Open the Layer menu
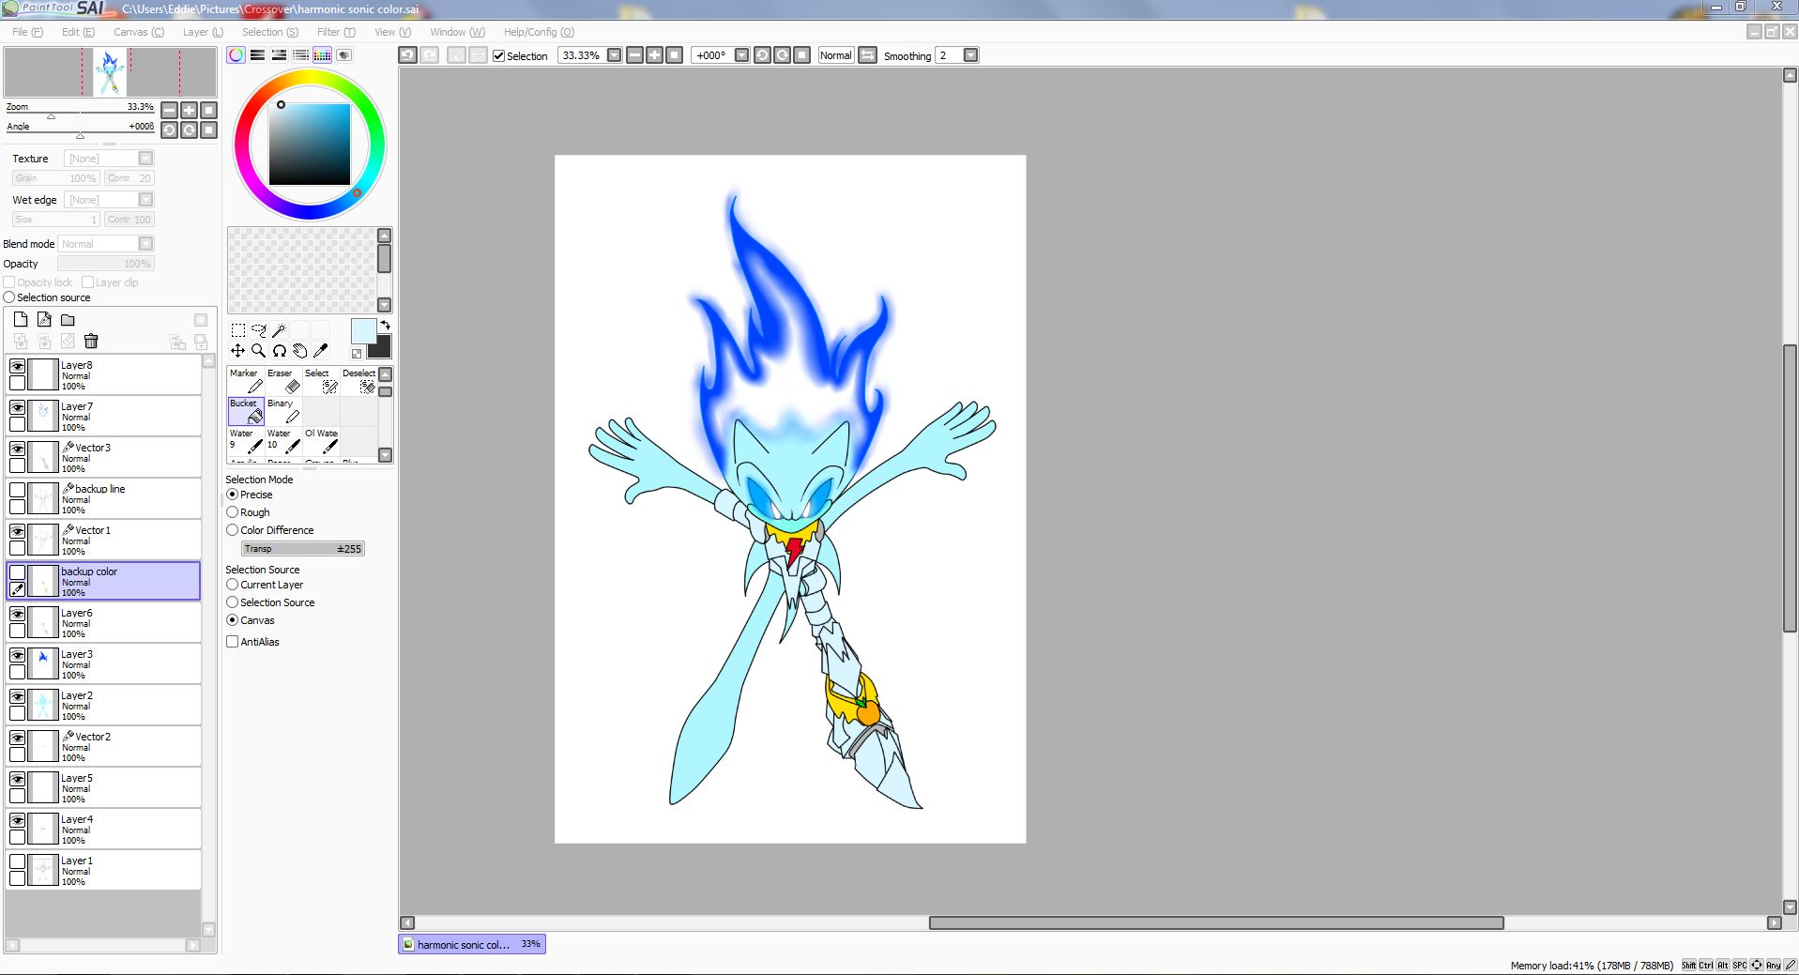The image size is (1799, 975). 203,32
